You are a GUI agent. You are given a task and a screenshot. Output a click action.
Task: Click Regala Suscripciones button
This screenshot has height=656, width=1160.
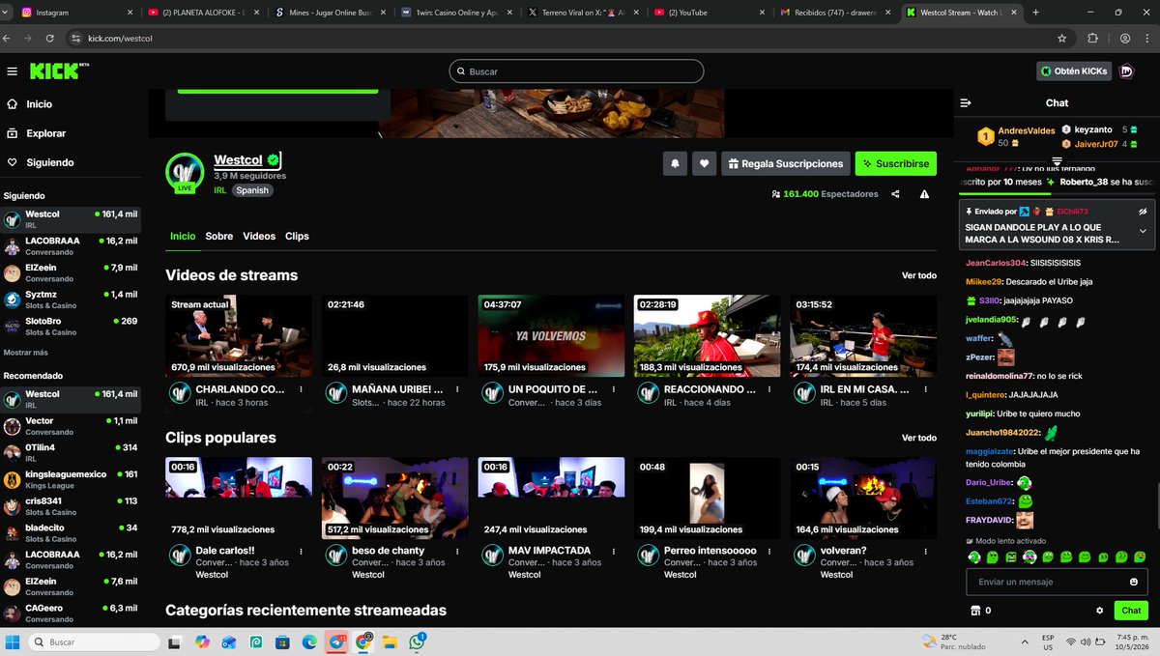click(x=786, y=164)
